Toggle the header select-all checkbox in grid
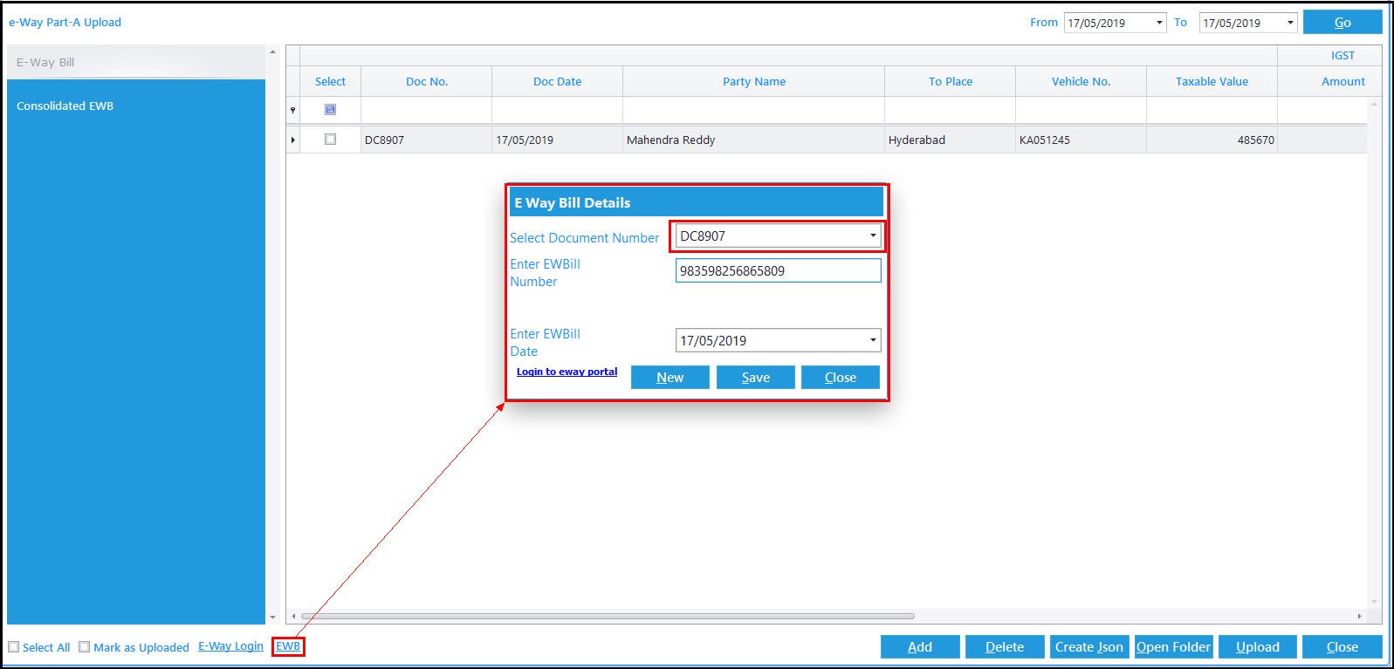The image size is (1394, 669). pos(330,109)
